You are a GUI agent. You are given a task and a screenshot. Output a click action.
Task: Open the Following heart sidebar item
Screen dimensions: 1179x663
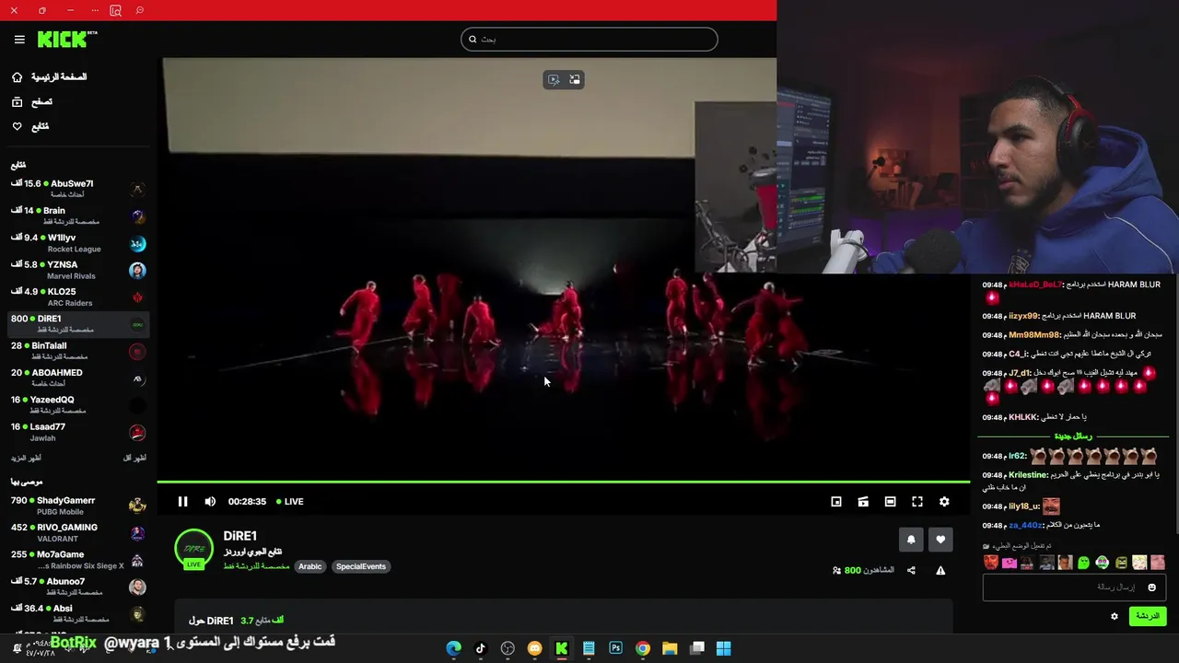pos(30,126)
